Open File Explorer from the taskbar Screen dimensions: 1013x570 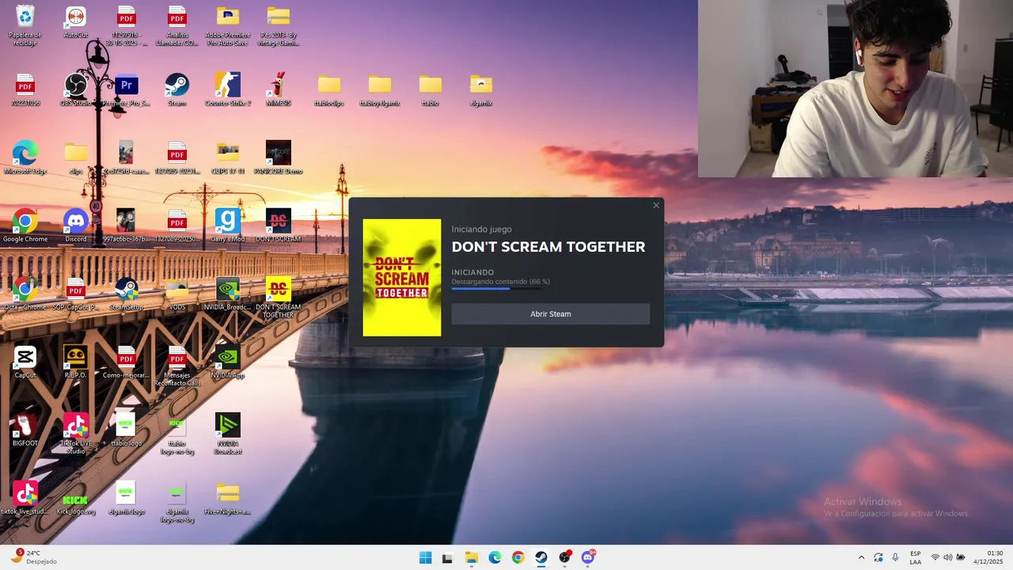pos(471,557)
